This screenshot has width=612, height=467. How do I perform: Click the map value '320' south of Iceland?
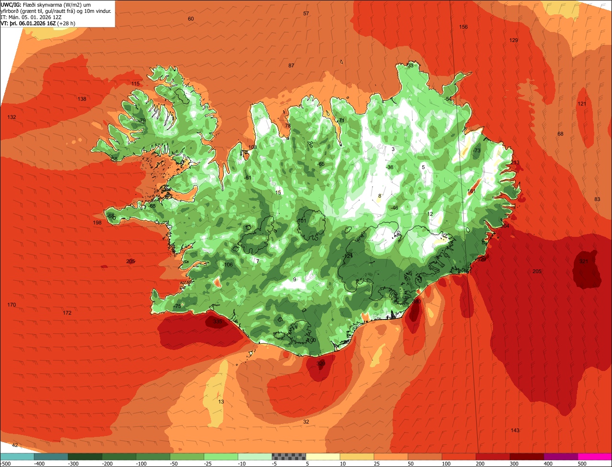pos(321,364)
